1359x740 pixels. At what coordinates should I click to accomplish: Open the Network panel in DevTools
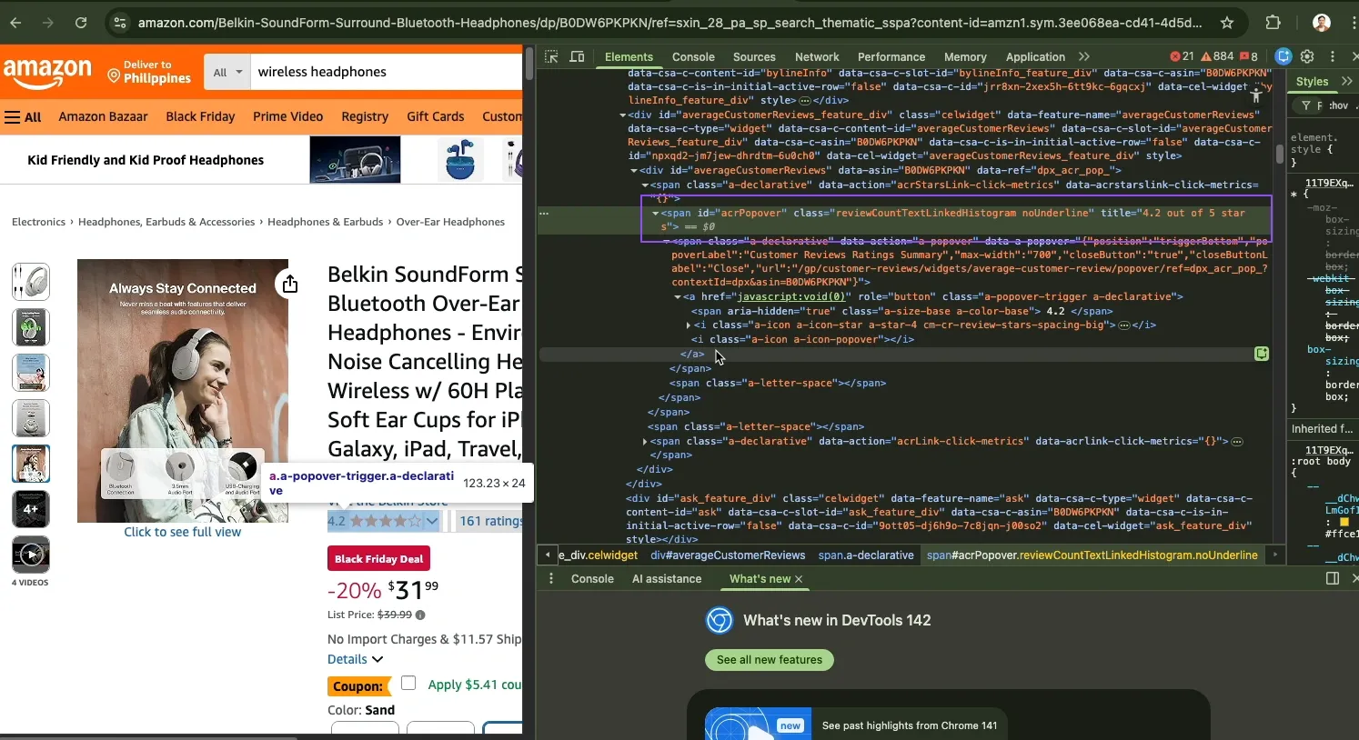click(x=816, y=56)
